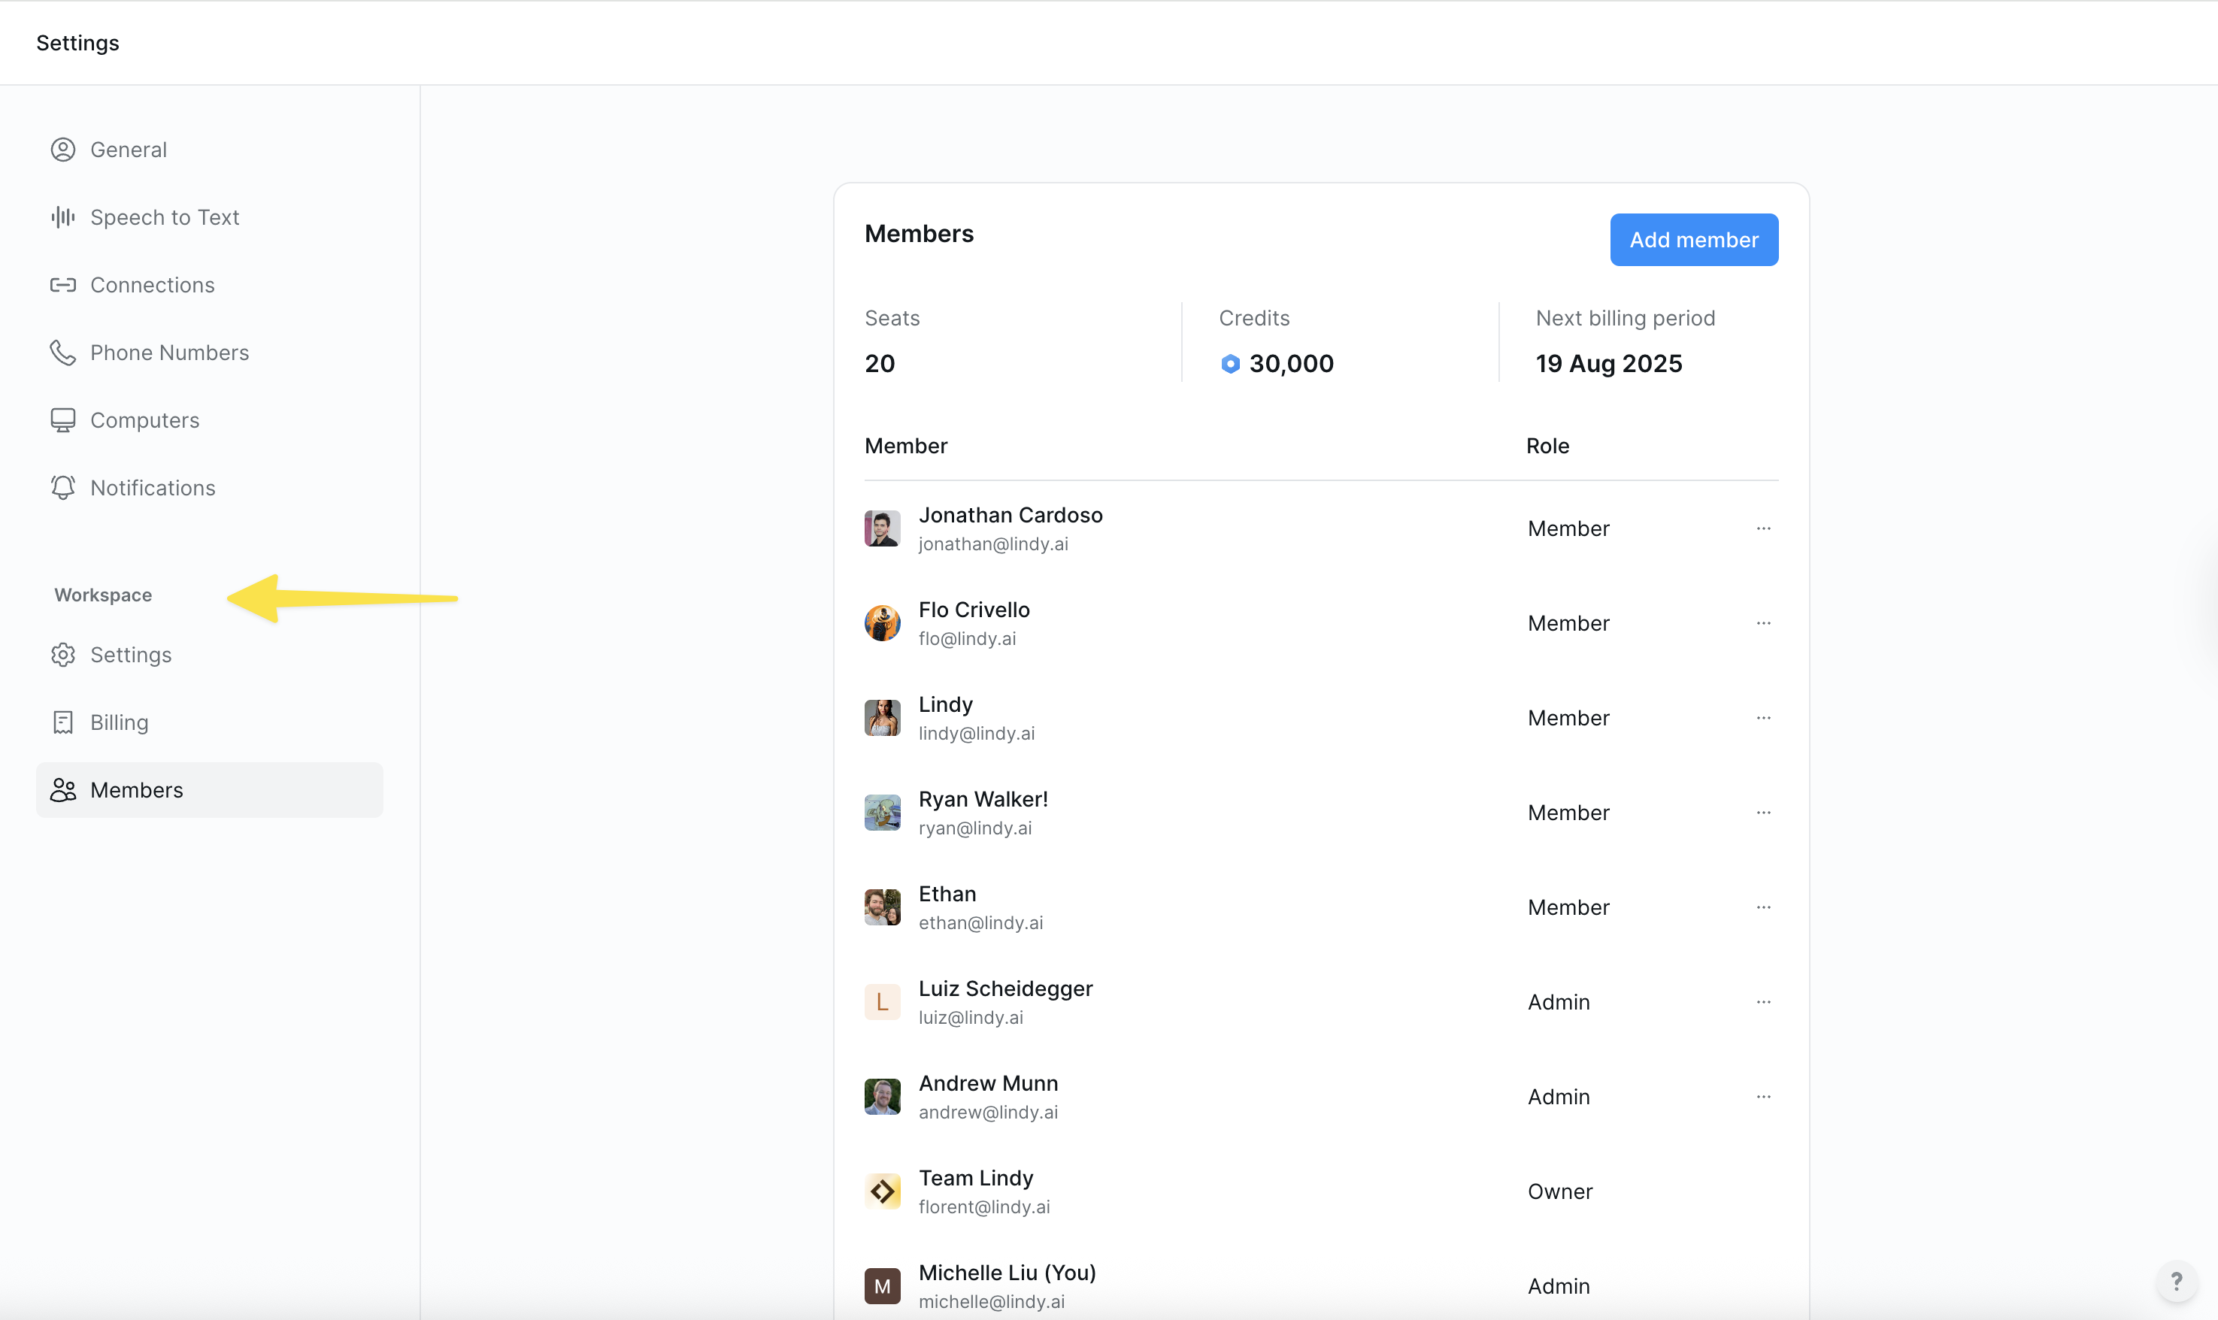2218x1320 pixels.
Task: Open options menu for Team Lindy owner
Action: 1765,1191
